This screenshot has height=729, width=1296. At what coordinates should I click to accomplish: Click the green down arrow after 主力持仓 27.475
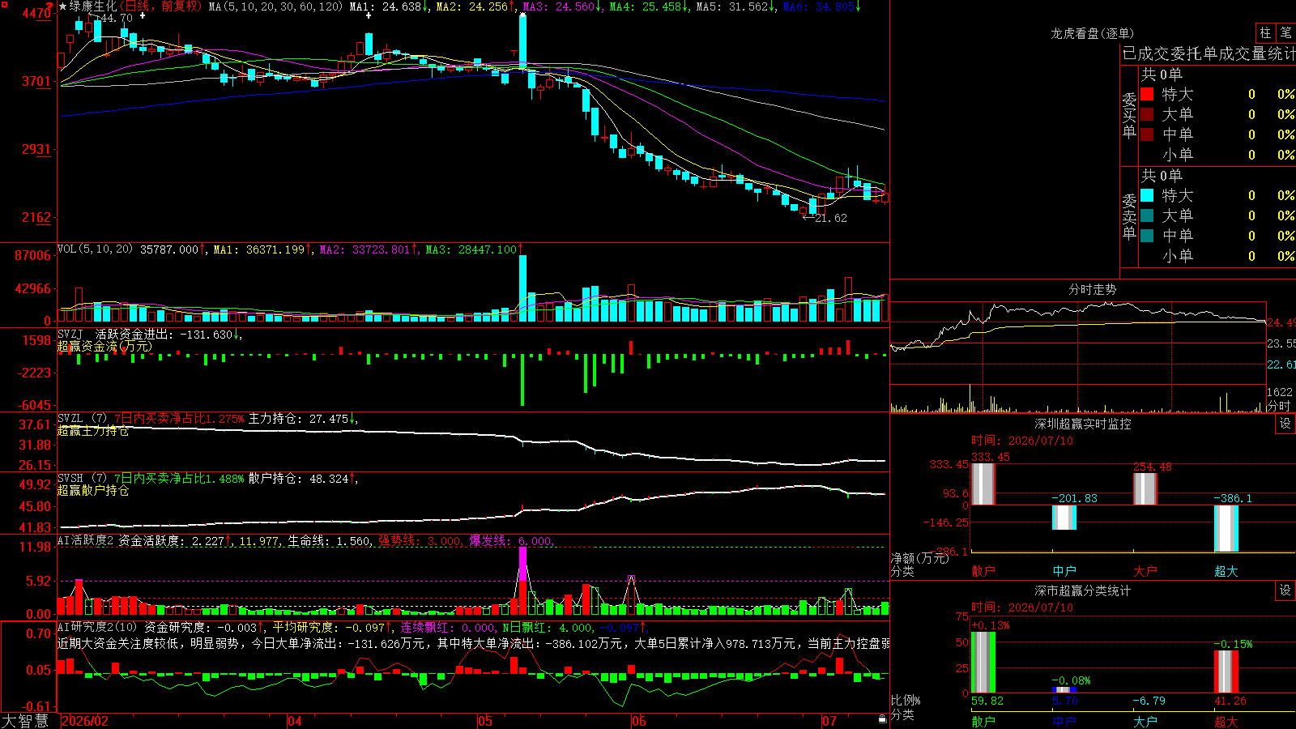[x=353, y=419]
